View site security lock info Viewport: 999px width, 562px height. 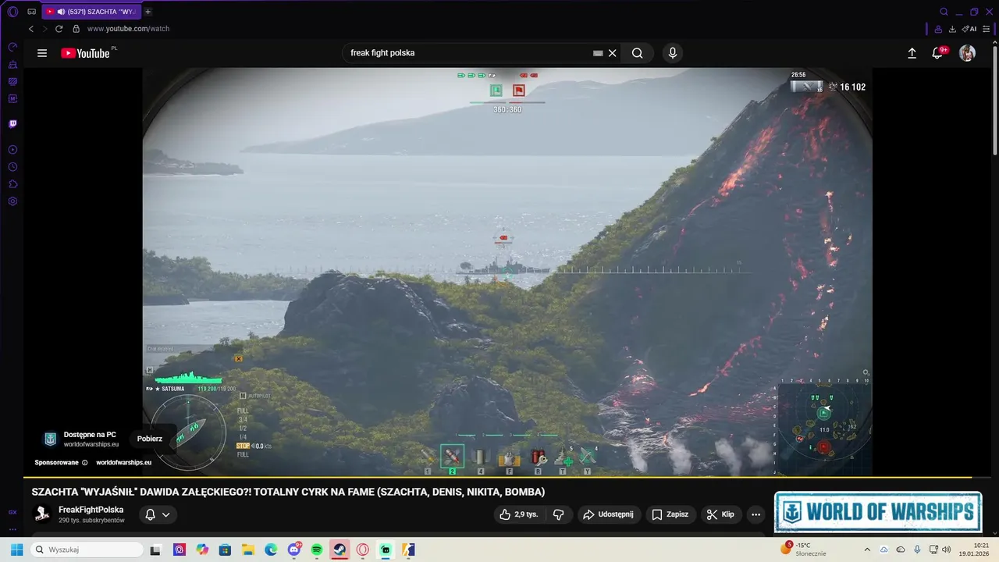(76, 29)
